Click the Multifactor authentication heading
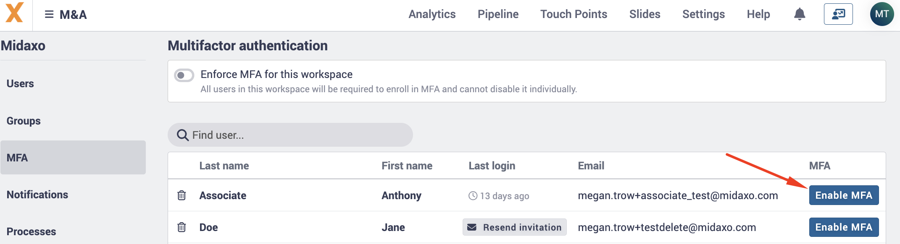900x244 pixels. (247, 45)
